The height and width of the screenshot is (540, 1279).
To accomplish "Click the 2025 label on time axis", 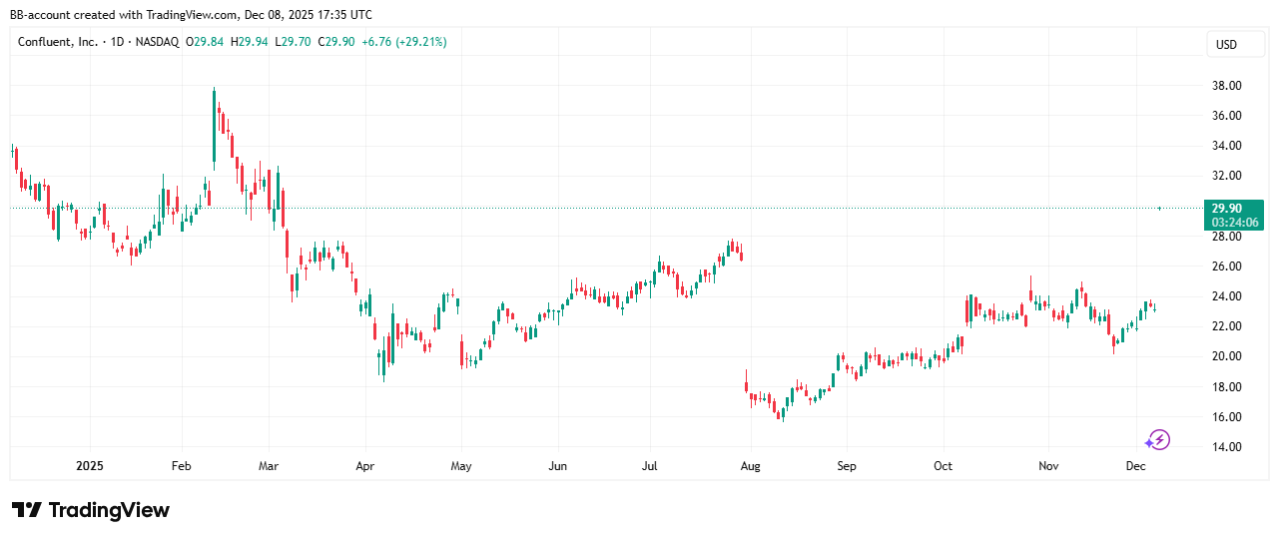I will point(90,466).
